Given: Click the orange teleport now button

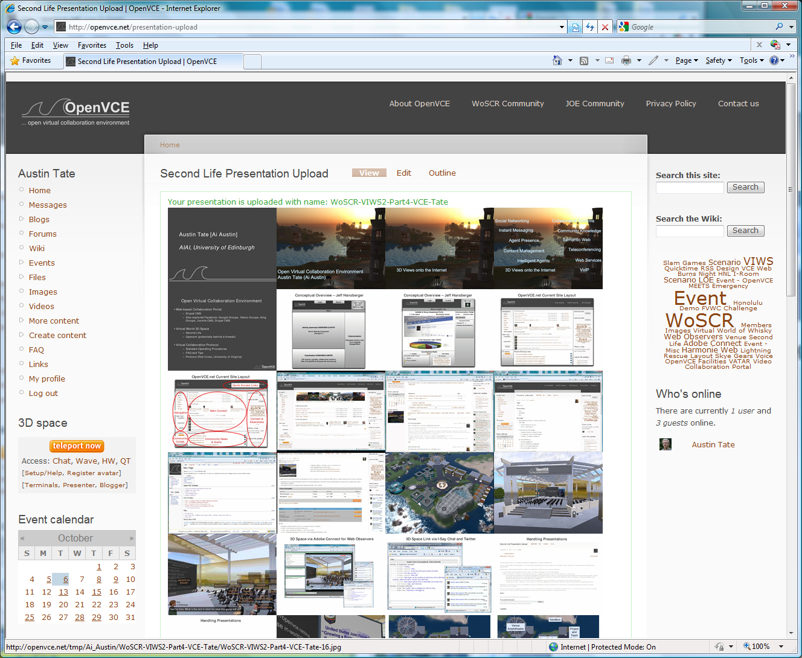Looking at the screenshot, I should click(77, 446).
